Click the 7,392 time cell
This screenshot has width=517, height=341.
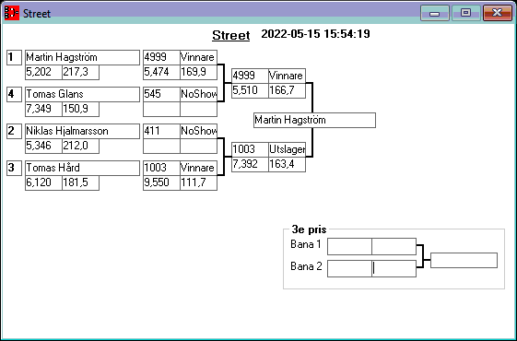[250, 165]
